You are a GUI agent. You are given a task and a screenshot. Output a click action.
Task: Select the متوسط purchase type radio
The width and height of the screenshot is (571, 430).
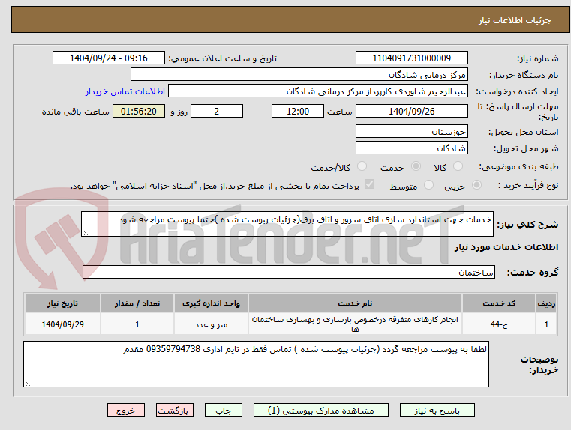point(429,185)
